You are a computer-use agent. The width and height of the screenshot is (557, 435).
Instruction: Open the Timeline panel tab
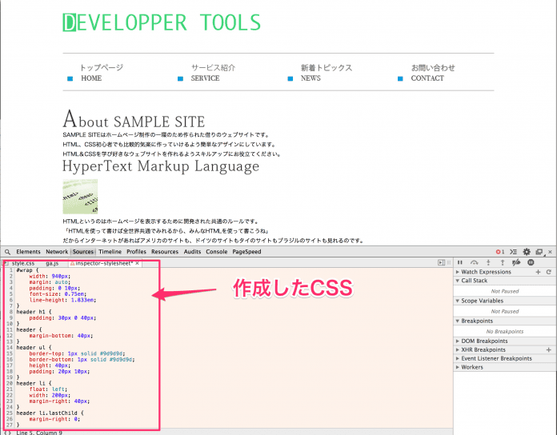tap(110, 252)
